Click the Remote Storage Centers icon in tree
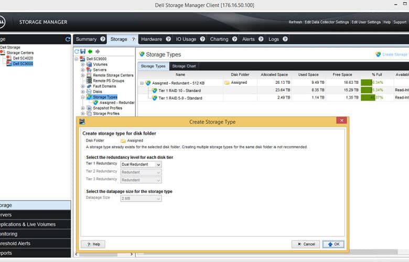 click(x=89, y=75)
